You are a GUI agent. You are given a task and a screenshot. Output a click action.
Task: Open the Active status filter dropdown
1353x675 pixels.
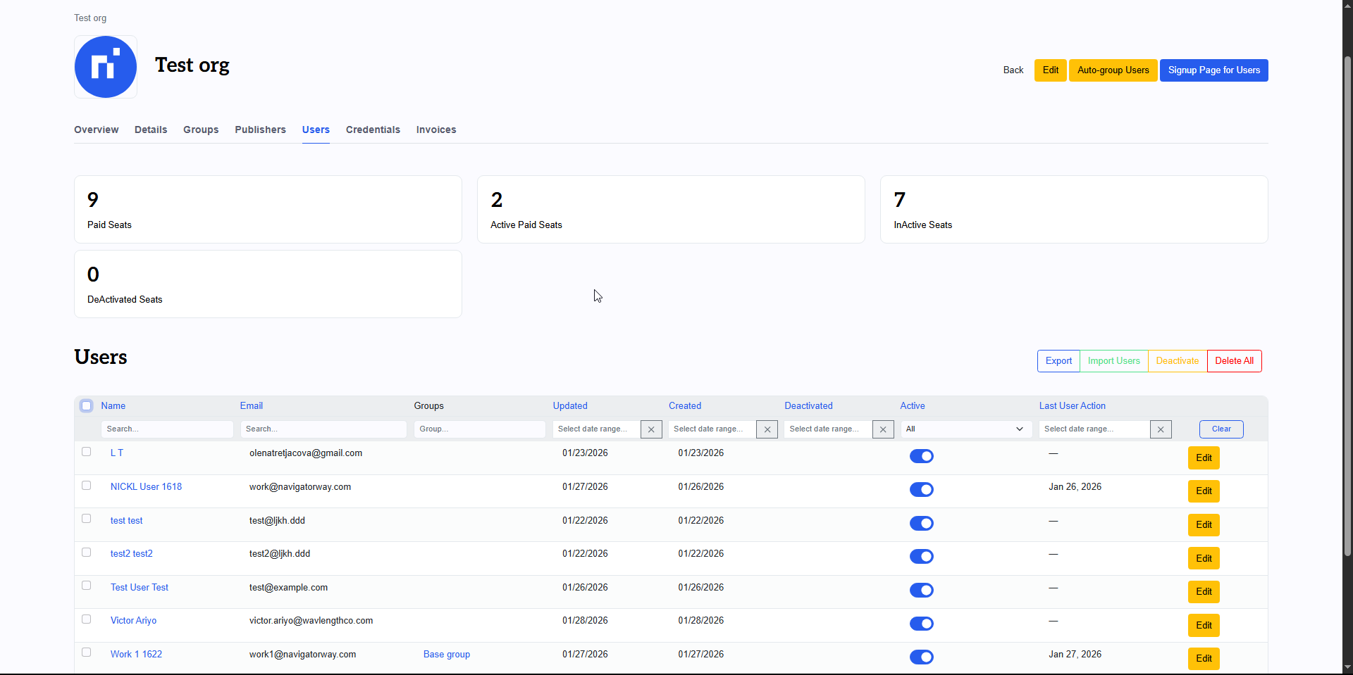pos(965,429)
